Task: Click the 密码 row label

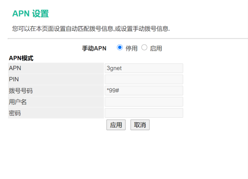Action: [15, 113]
